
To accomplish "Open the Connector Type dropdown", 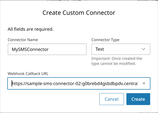I will 121,49.
